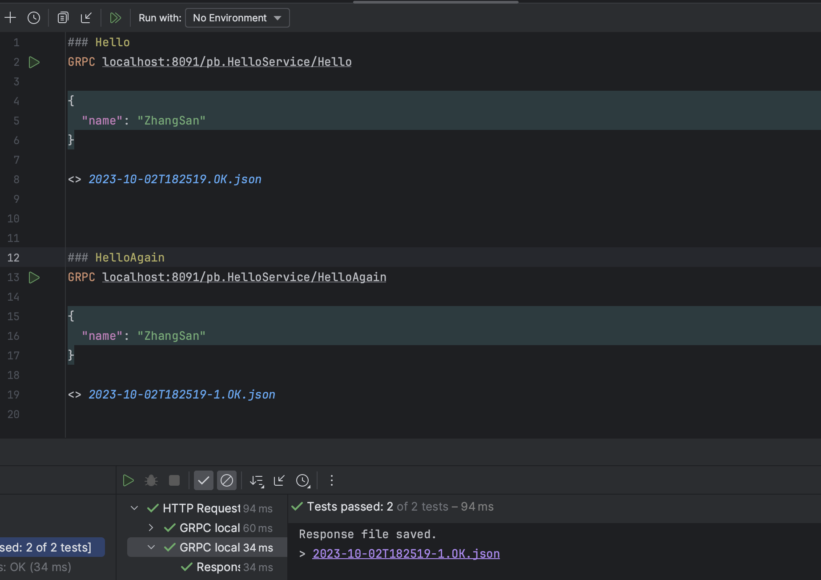This screenshot has height=580, width=821.
Task: Run the HelloAgain gRPC request gutter icon
Action: (34, 278)
